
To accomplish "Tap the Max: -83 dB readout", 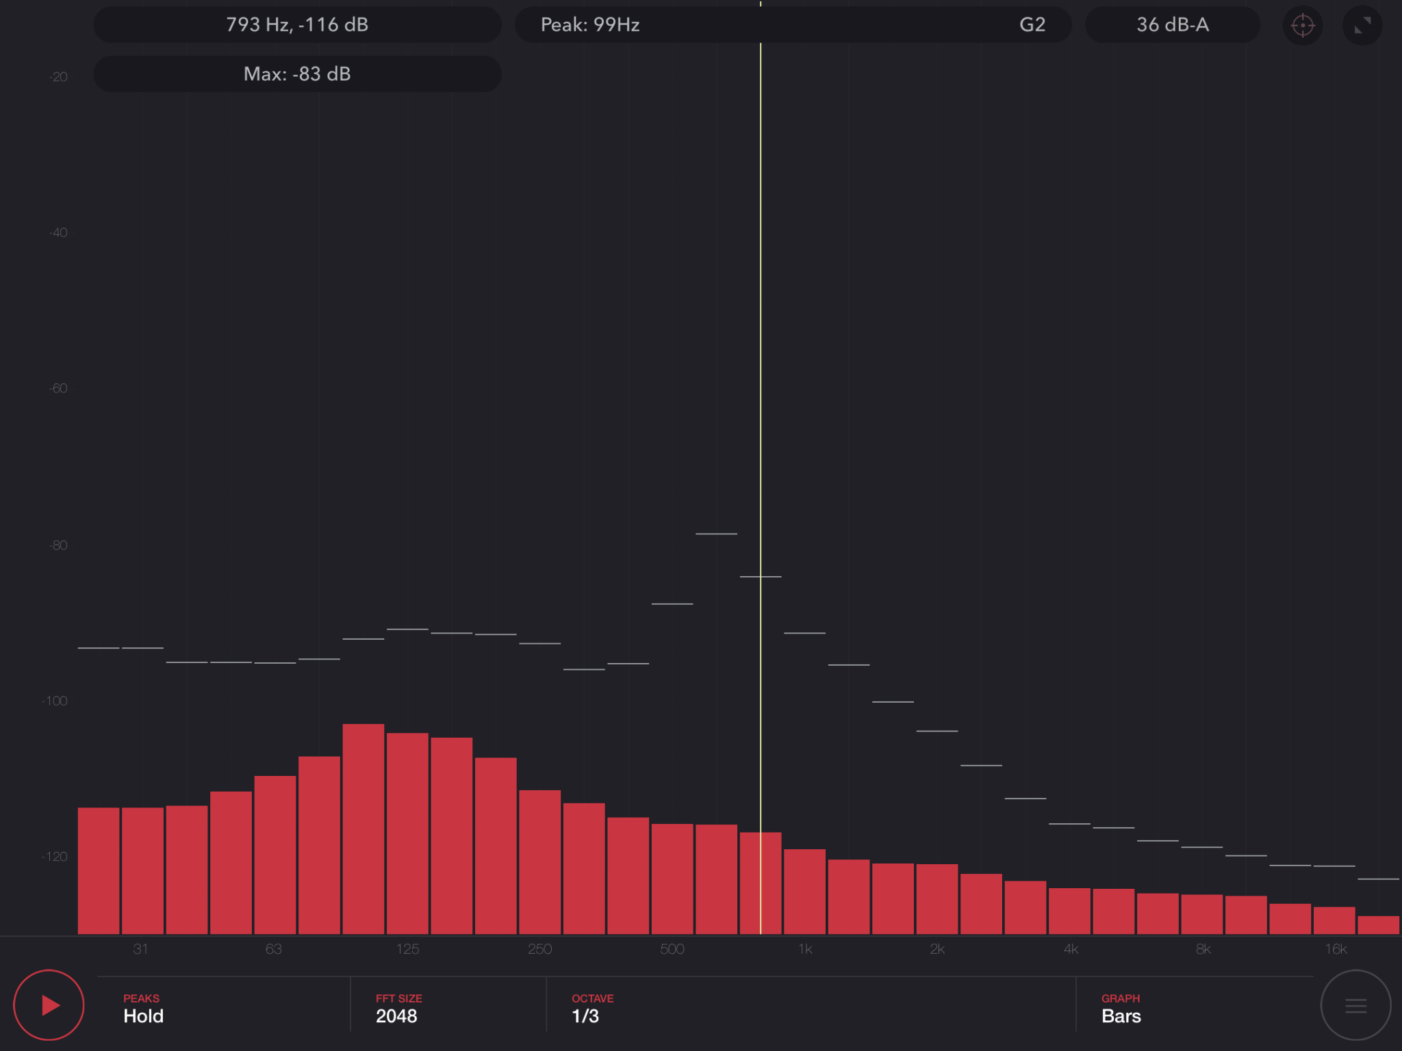I will (x=297, y=74).
